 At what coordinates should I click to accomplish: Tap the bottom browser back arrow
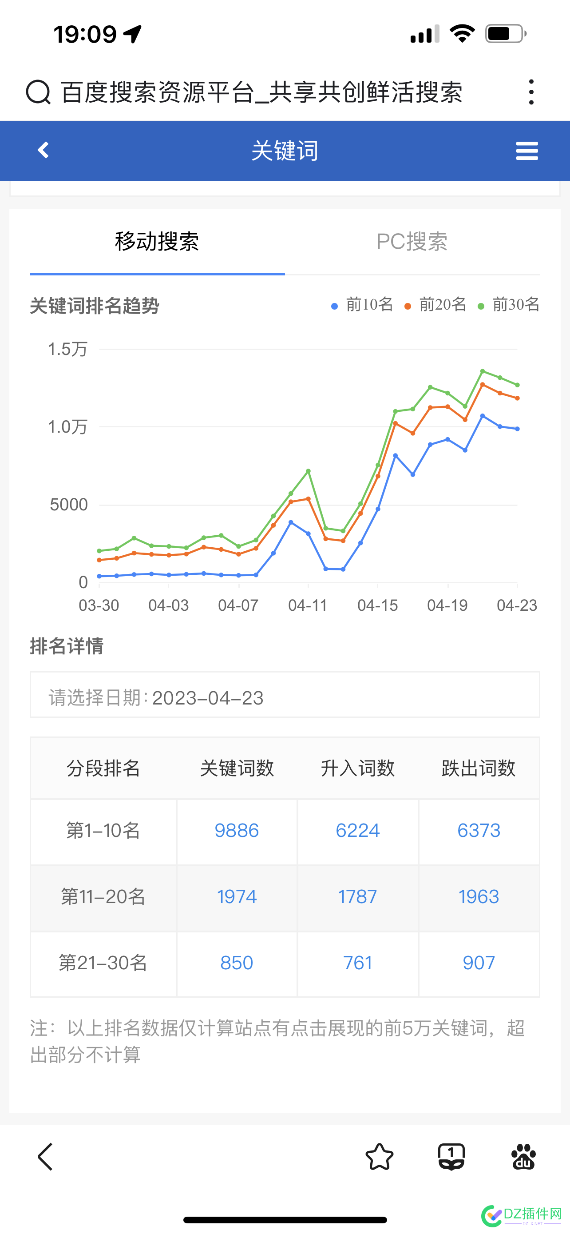click(45, 1156)
